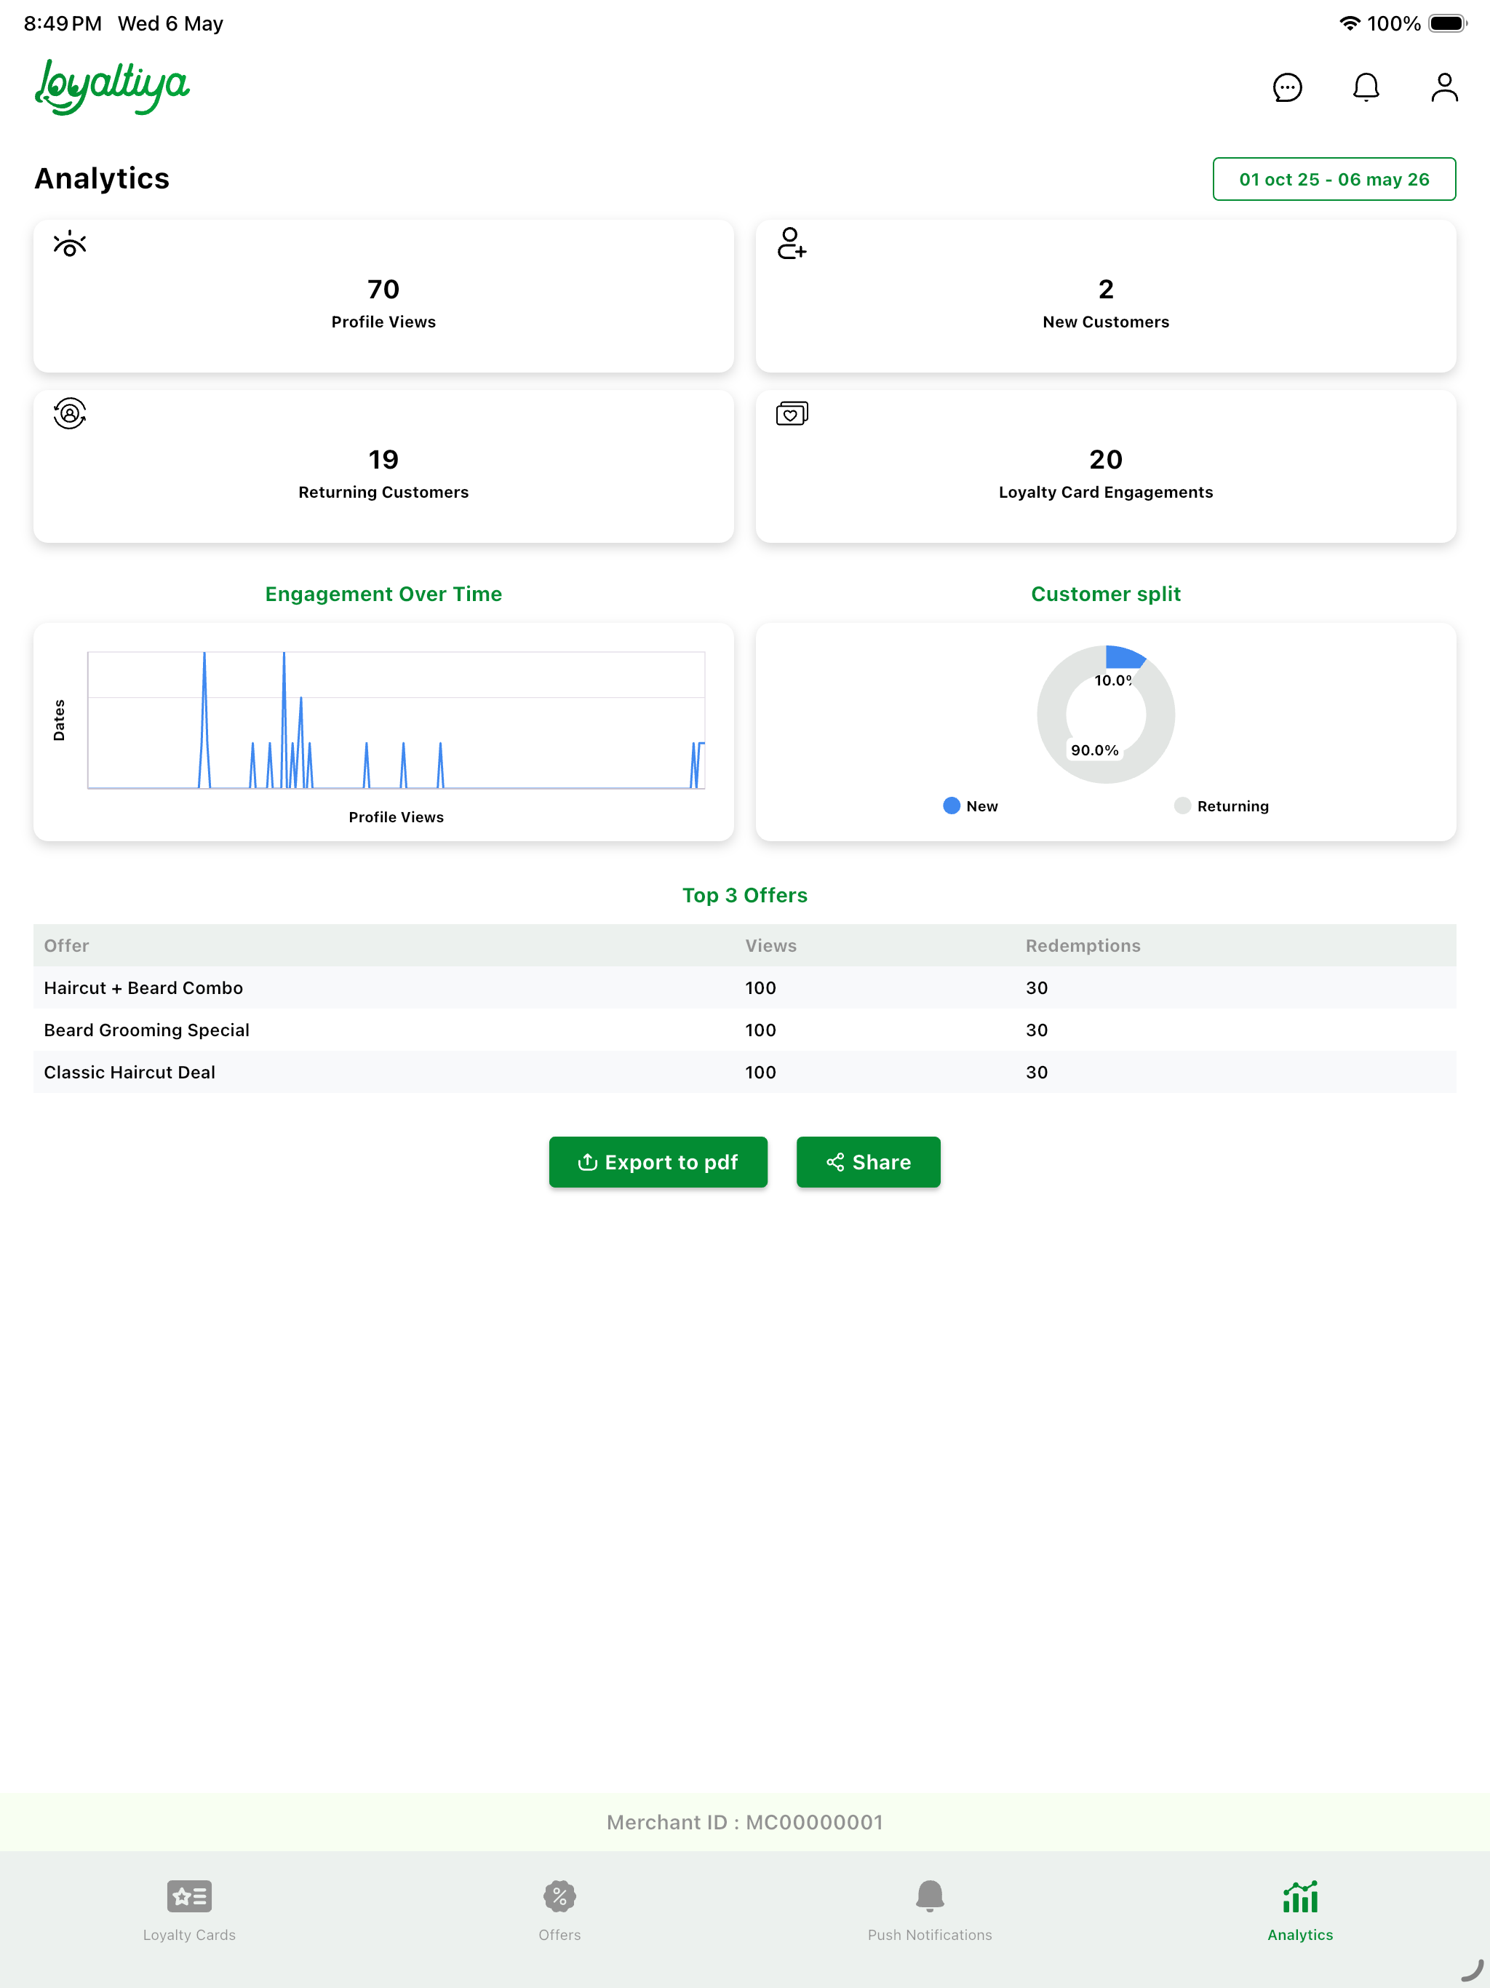
Task: Tap the Loyaltiya logo
Action: 112,87
